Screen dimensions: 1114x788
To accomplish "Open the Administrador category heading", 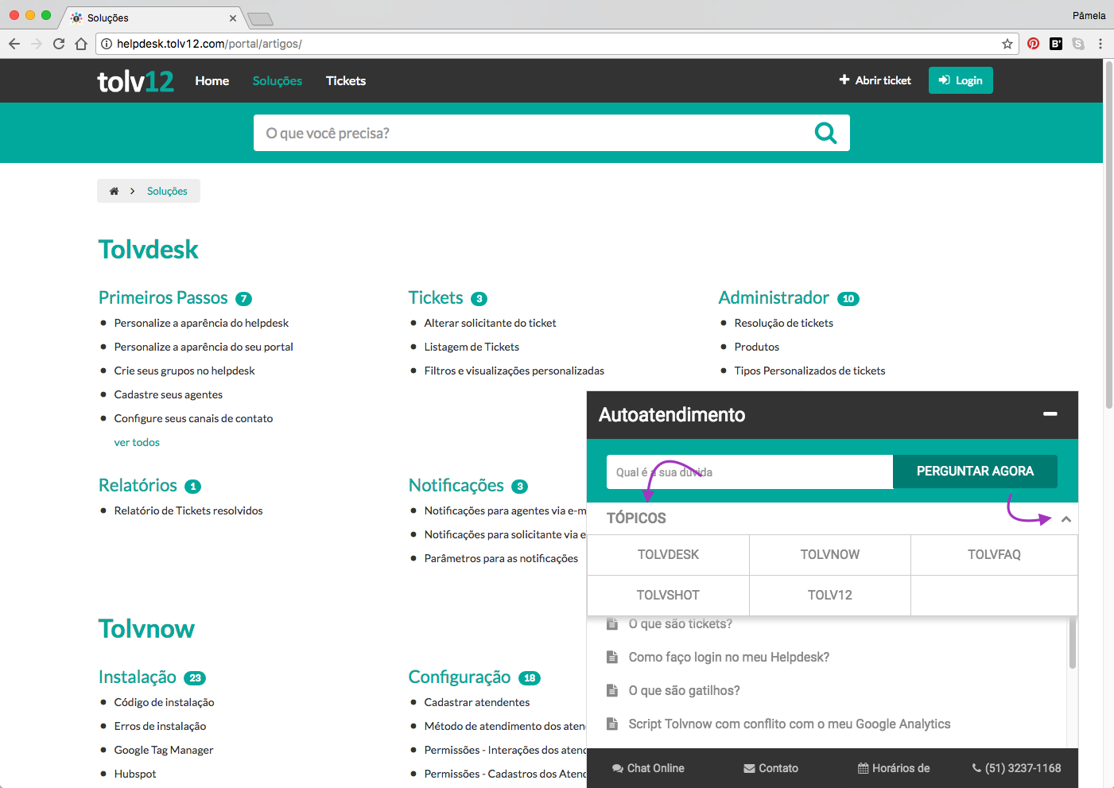I will coord(774,298).
